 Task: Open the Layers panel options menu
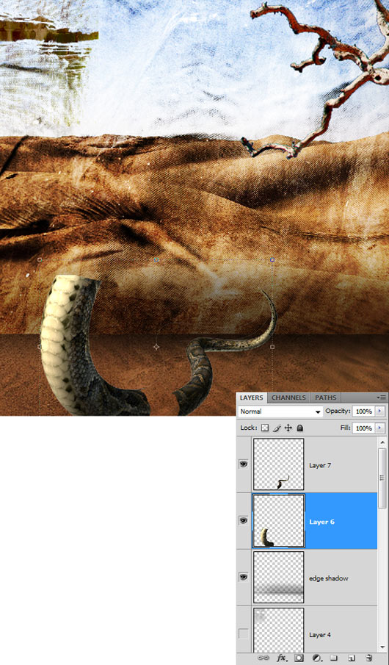[382, 398]
